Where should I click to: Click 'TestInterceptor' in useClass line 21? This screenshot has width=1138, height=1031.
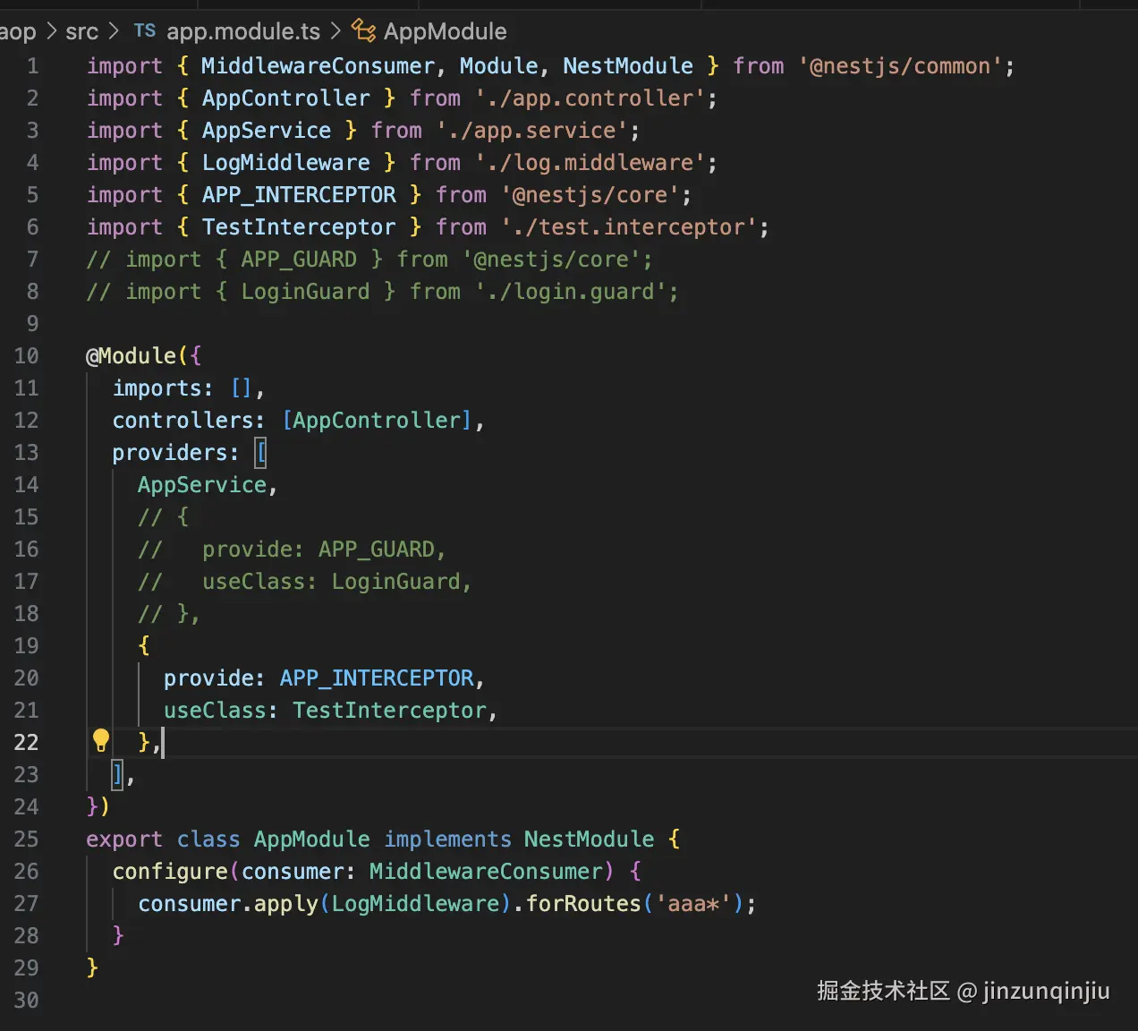[389, 710]
